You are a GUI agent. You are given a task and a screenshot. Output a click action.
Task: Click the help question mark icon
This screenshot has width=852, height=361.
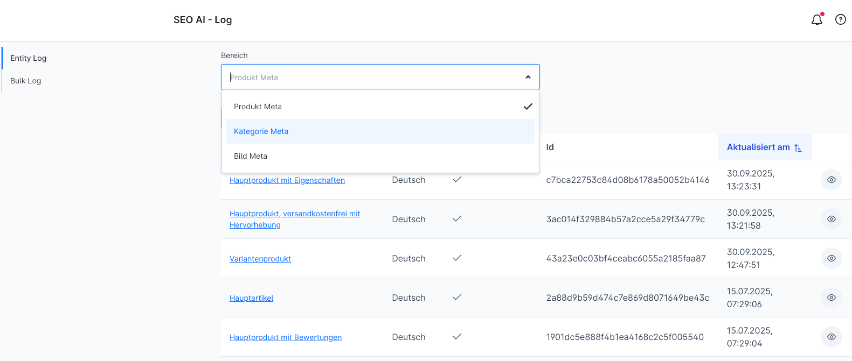click(840, 20)
